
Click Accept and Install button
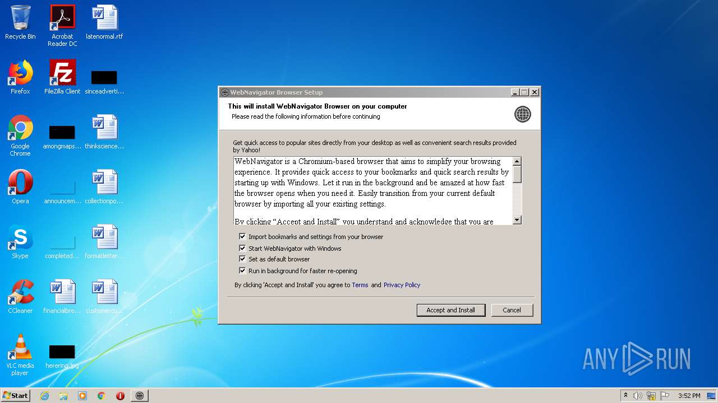click(x=450, y=310)
